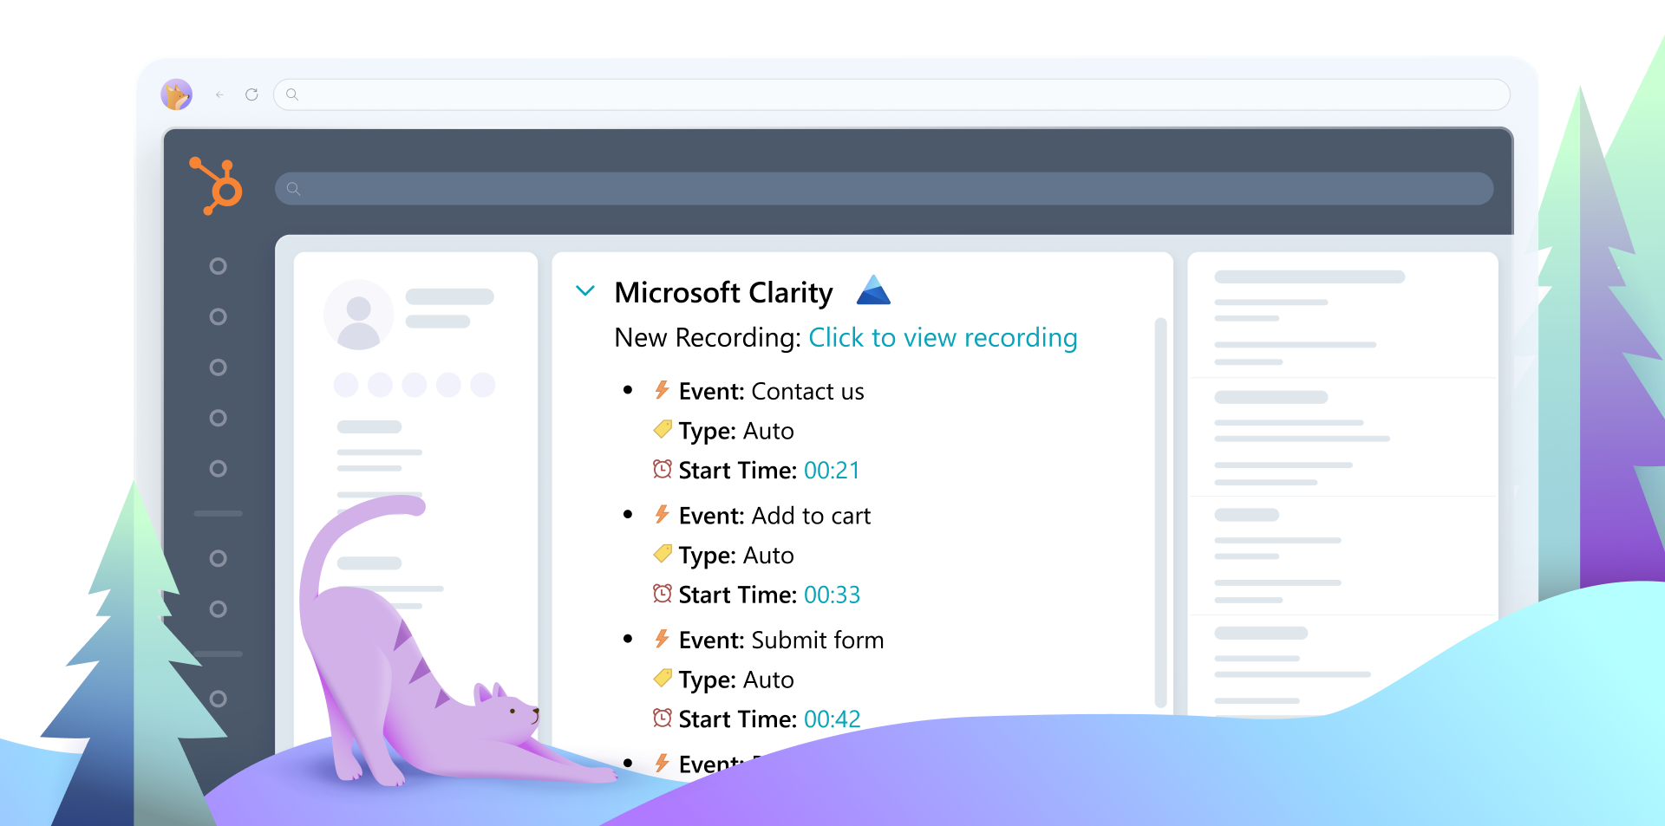The width and height of the screenshot is (1665, 826).
Task: Go back with the browser arrow
Action: [220, 94]
